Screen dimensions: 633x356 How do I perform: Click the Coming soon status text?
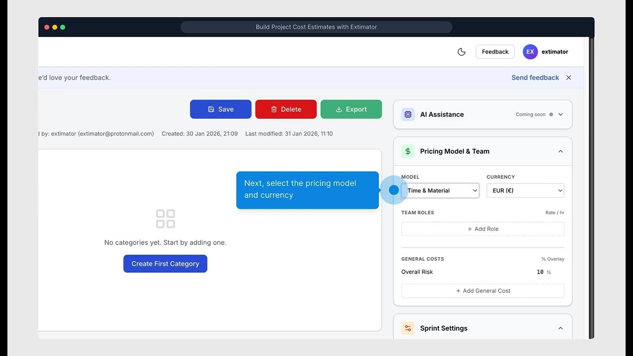[531, 114]
